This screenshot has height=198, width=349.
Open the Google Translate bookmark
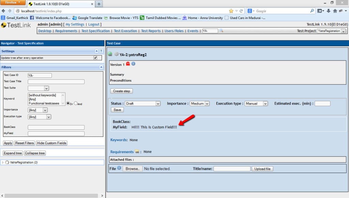pyautogui.click(x=87, y=18)
